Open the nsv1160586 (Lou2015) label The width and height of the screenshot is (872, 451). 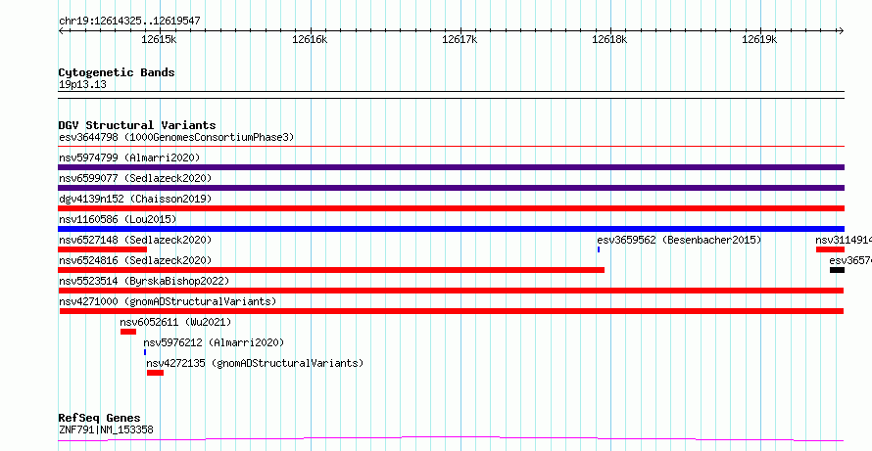click(118, 219)
